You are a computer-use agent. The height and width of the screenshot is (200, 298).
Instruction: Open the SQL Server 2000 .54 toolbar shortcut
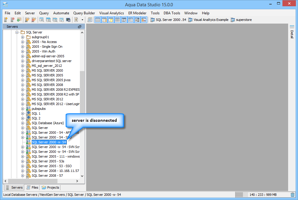[x=168, y=20]
